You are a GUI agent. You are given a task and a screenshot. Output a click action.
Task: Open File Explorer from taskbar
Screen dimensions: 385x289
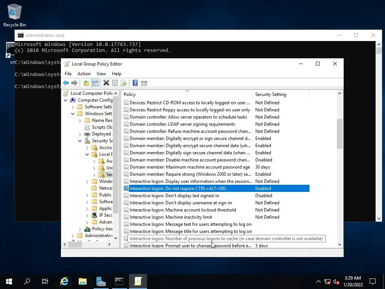pyautogui.click(x=82, y=281)
